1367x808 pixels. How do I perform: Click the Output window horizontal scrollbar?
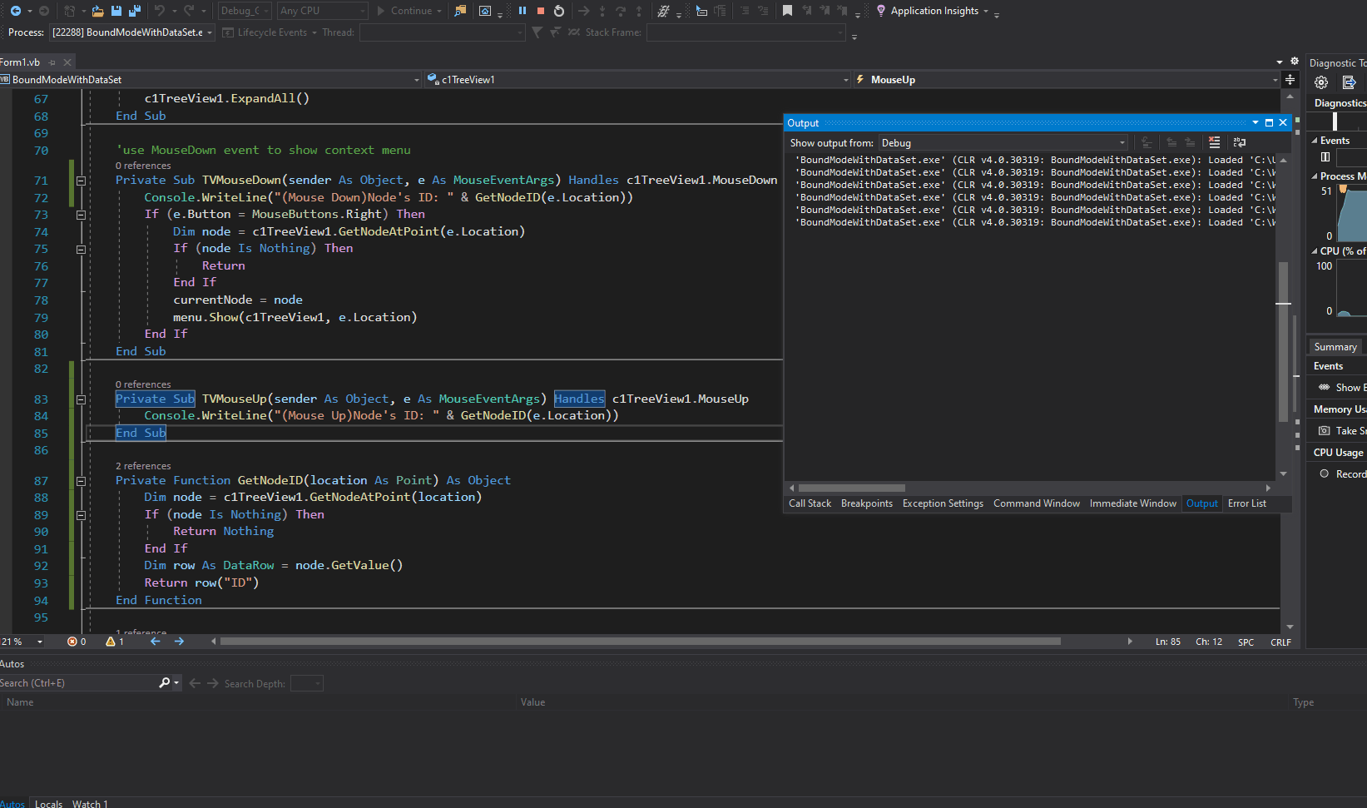851,488
